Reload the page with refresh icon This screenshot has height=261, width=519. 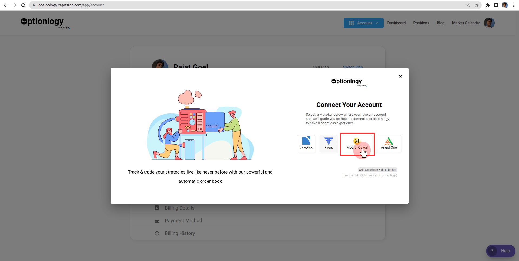pyautogui.click(x=23, y=5)
